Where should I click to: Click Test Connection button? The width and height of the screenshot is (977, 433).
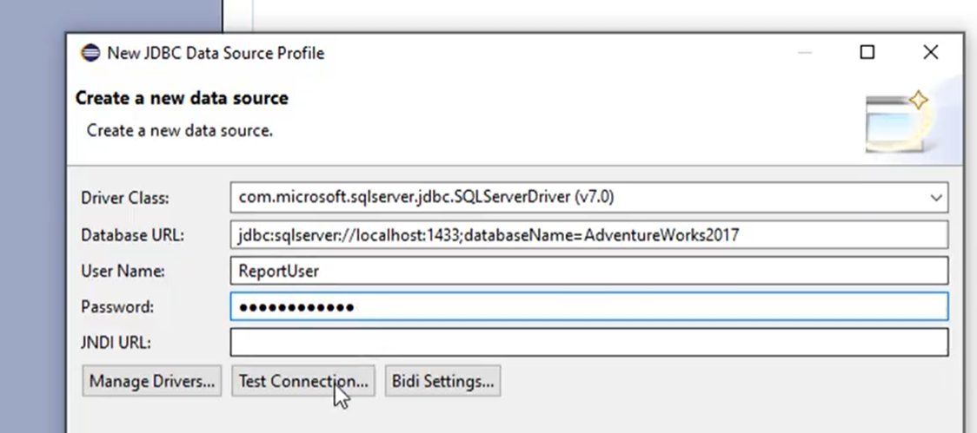coord(303,381)
